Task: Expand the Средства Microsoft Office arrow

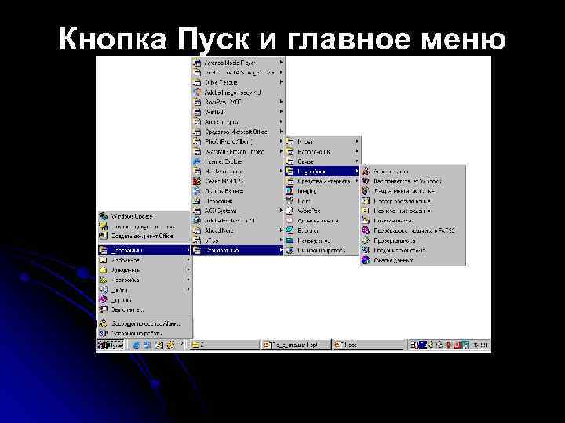Action: (x=281, y=132)
